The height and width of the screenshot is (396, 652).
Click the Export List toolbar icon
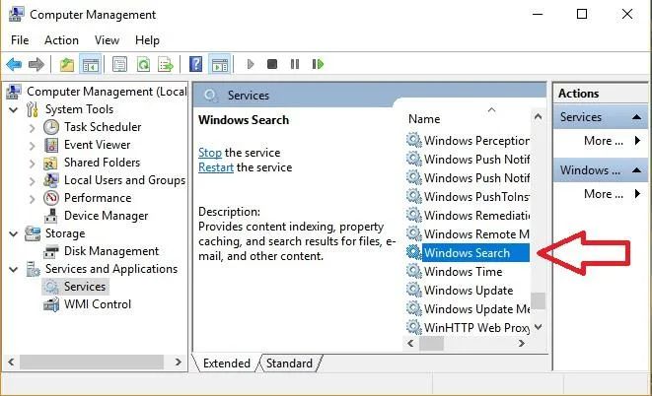tap(166, 64)
